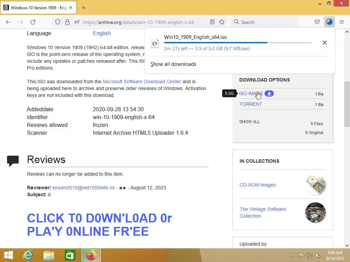Click the scrollbar down arrow

pos(347,246)
